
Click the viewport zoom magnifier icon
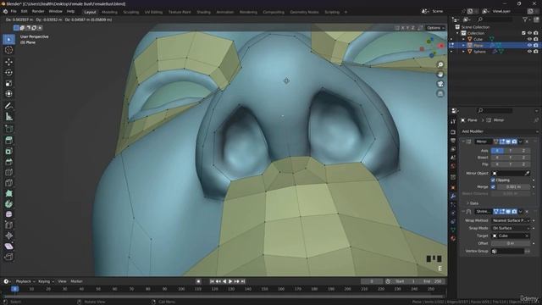point(440,64)
